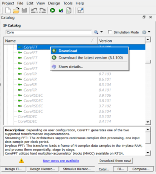Open the Design menu
This screenshot has width=156, height=174.
54,3
